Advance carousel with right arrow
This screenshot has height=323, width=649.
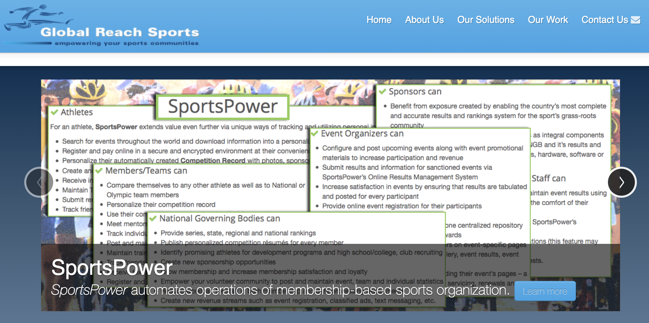pos(622,182)
